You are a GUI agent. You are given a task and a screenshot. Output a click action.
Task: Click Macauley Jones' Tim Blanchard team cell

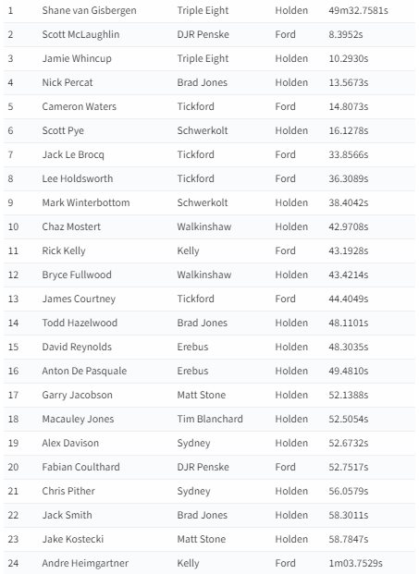tap(210, 419)
